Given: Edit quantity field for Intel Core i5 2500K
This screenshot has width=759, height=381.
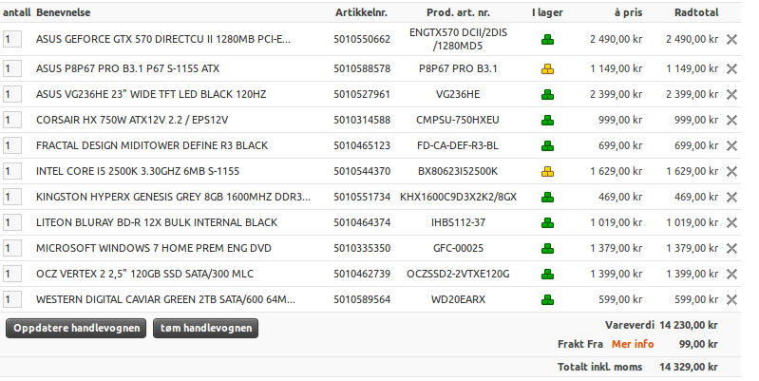Looking at the screenshot, I should [x=12, y=171].
